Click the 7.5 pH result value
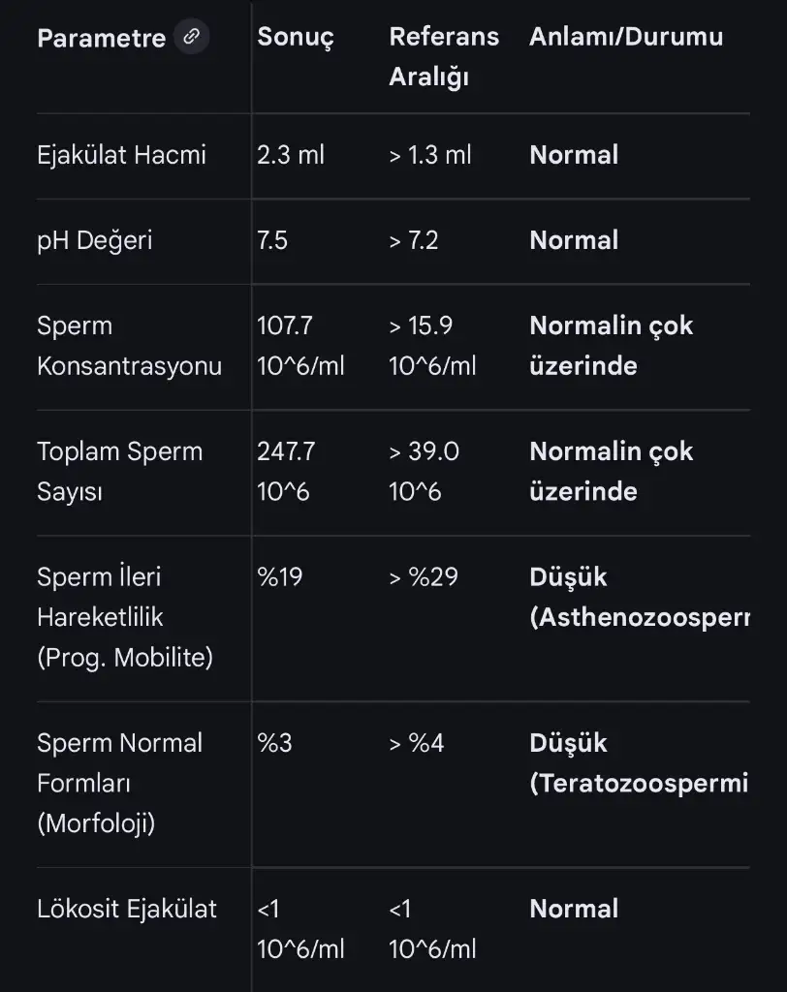 [272, 240]
